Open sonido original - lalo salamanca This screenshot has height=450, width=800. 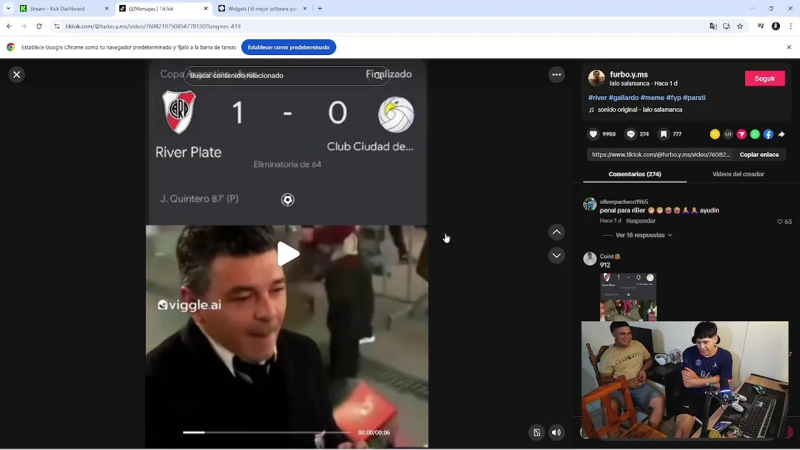coord(639,110)
